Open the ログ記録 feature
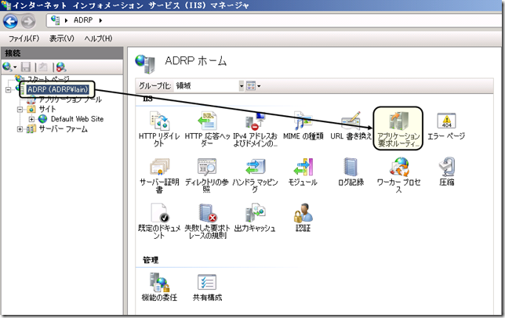This screenshot has height=318, width=505. [x=351, y=172]
